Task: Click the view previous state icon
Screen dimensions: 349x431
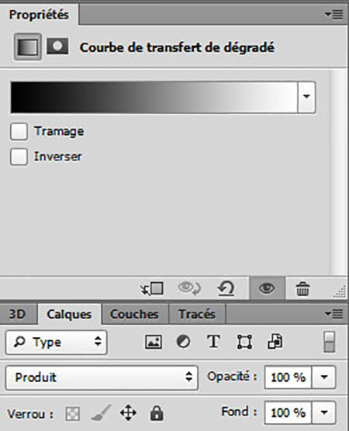Action: pos(189,288)
